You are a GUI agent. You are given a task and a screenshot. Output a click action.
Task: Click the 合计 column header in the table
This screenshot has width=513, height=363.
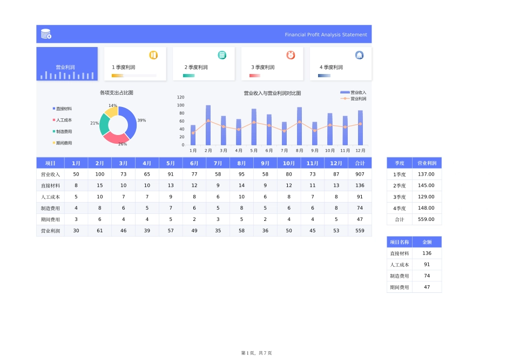[360, 163]
